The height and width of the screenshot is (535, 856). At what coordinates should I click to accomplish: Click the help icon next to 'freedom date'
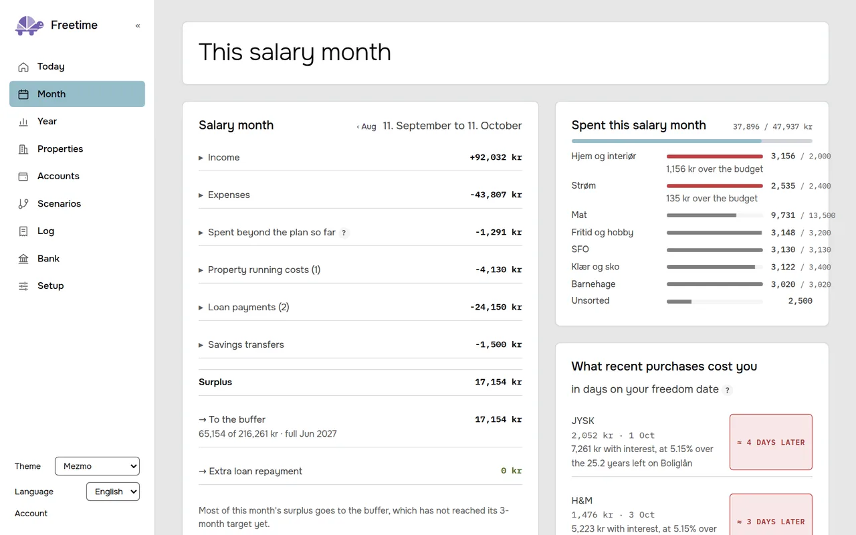click(728, 390)
